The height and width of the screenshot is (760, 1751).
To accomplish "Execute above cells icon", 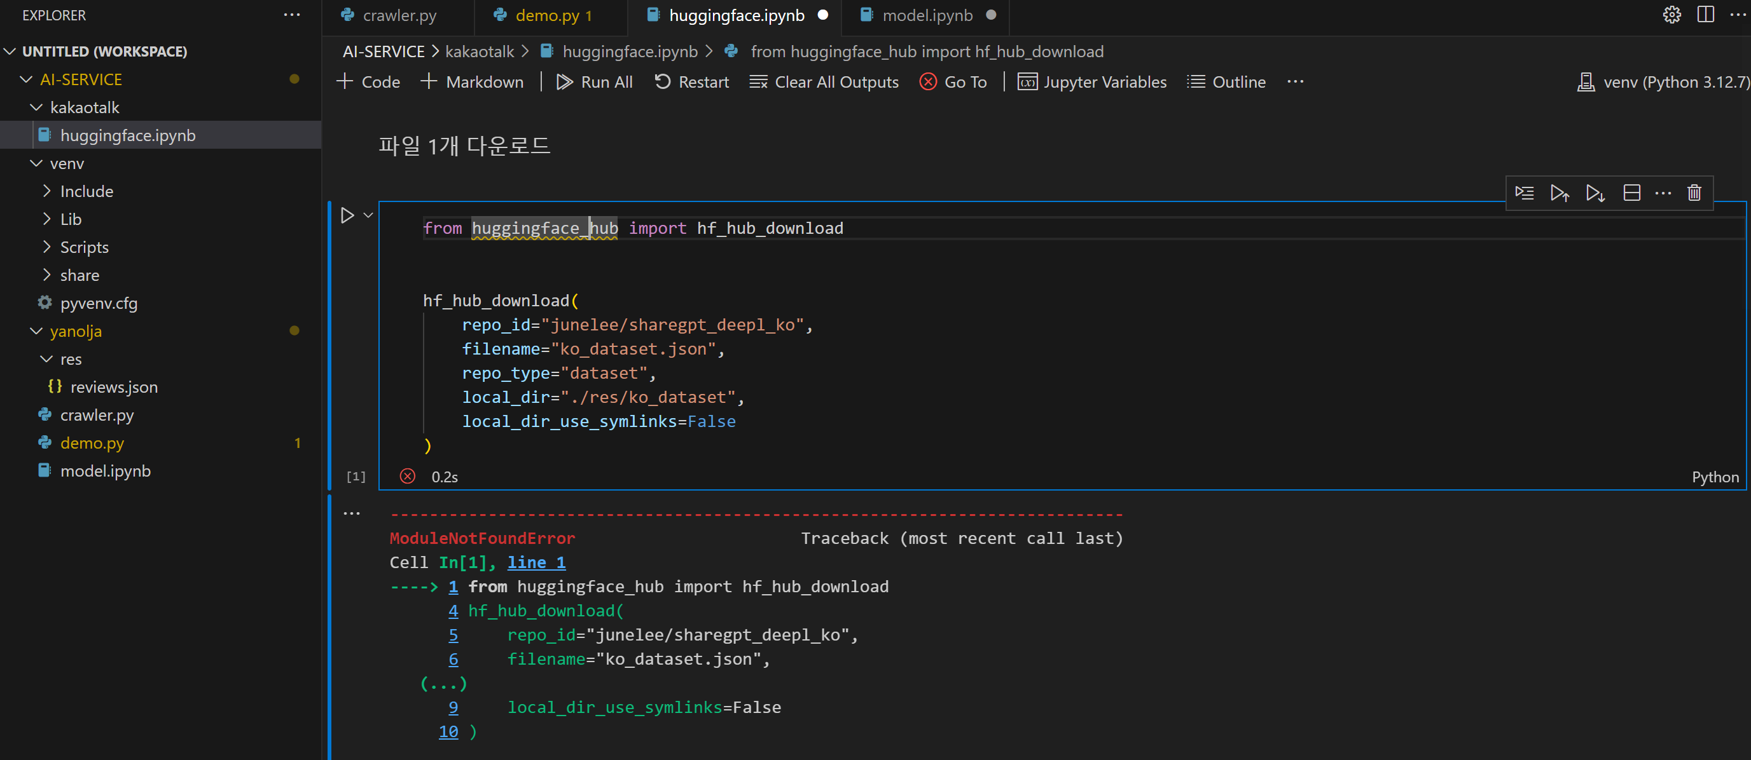I will click(1560, 193).
